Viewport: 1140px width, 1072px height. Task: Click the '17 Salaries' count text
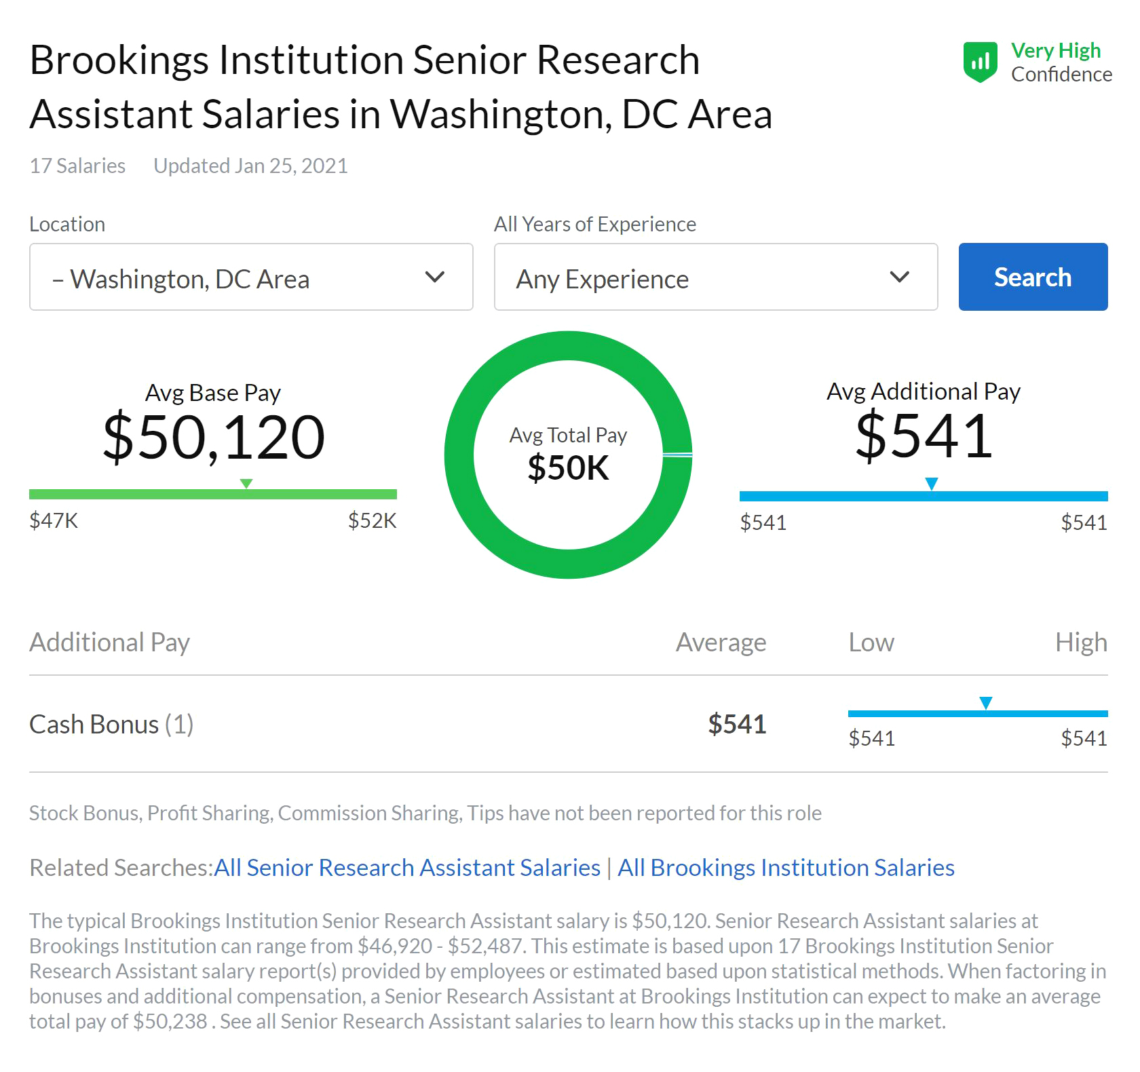point(77,166)
